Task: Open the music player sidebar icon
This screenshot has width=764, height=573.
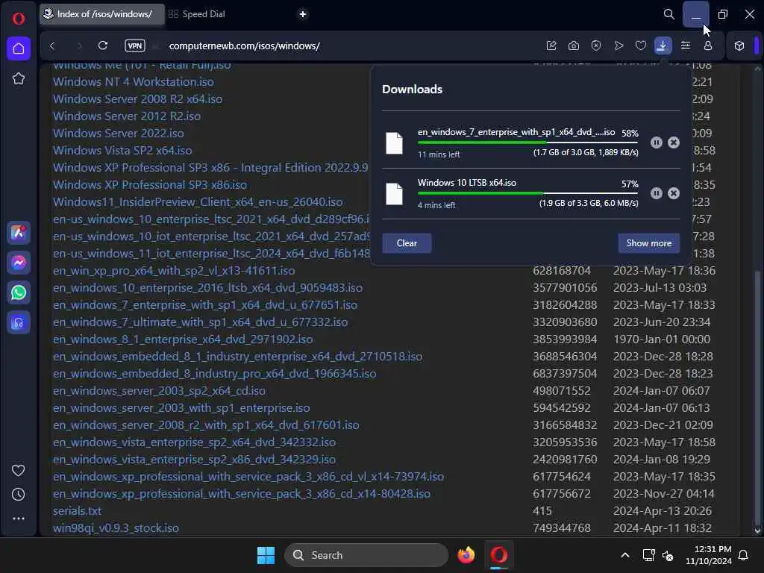Action: pos(19,322)
